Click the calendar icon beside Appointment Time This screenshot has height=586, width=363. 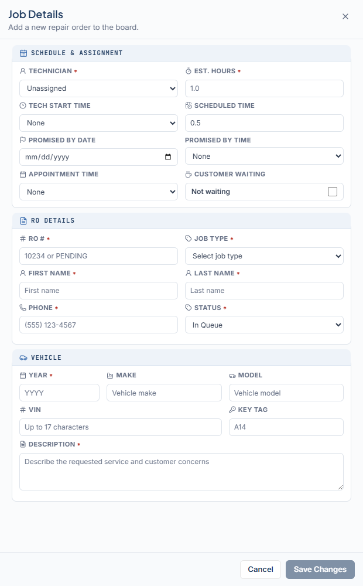(23, 174)
